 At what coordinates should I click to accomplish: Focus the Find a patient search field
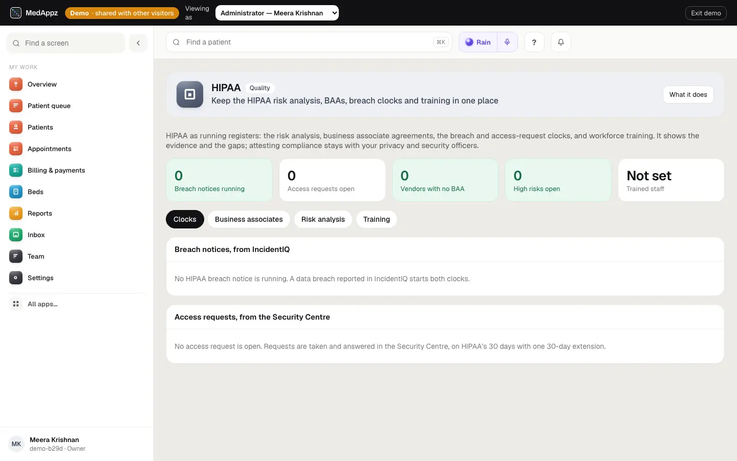309,42
